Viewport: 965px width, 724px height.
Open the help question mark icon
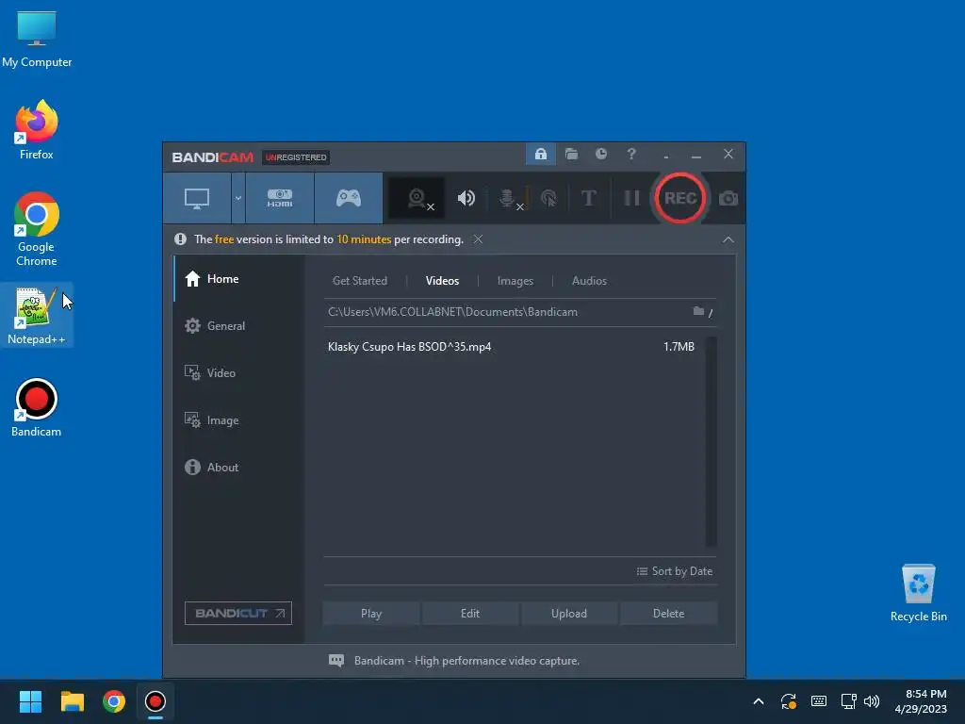tap(631, 154)
